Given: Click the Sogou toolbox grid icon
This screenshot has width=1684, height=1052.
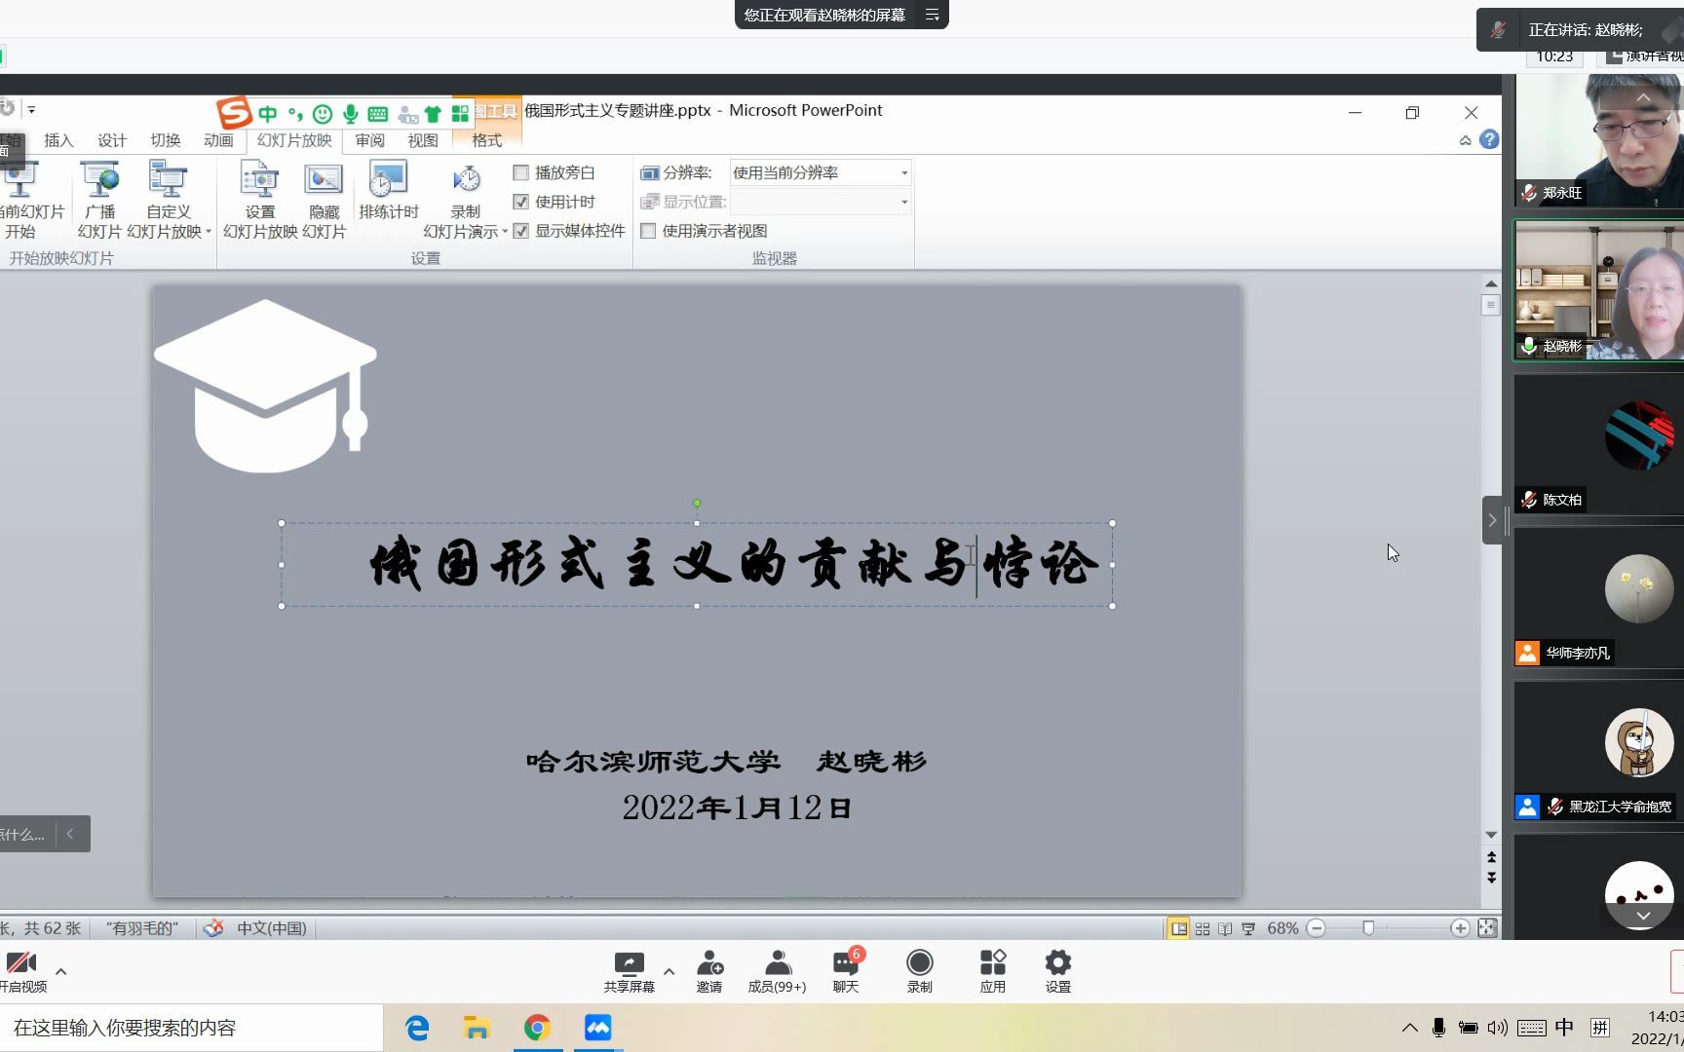Looking at the screenshot, I should (x=460, y=114).
